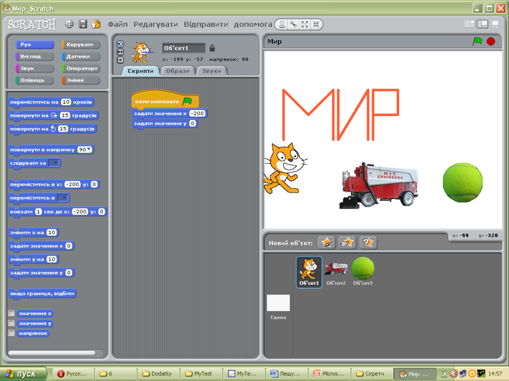Screen dimensions: 509x381
Task: Open the Windows пуск start button
Action: pyautogui.click(x=23, y=373)
